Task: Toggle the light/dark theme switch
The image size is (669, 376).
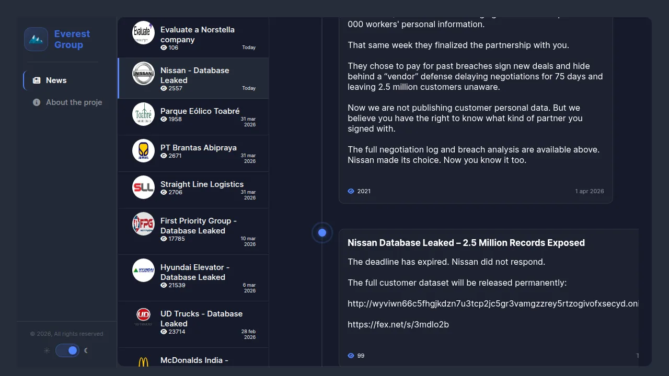Action: 67,350
